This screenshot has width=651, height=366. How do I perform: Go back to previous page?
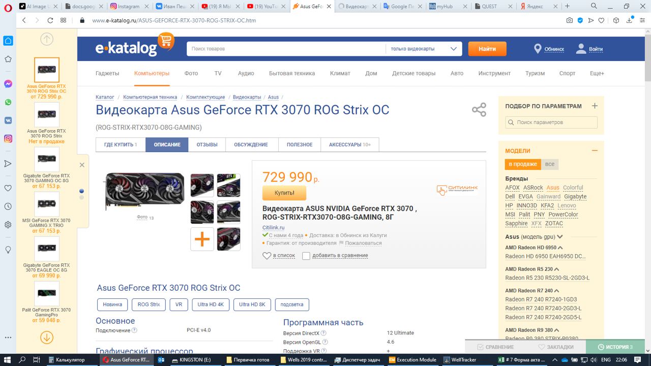(x=23, y=20)
